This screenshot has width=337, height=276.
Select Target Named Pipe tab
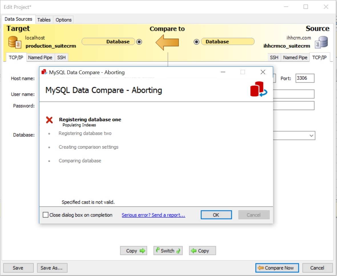coord(40,58)
